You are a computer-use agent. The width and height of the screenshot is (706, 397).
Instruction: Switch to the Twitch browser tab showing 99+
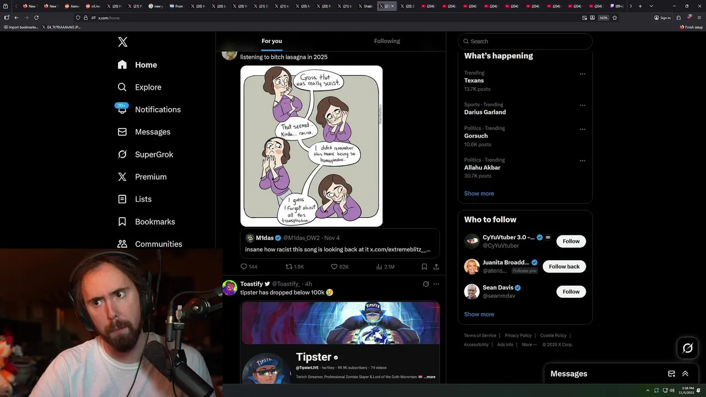tap(617, 6)
